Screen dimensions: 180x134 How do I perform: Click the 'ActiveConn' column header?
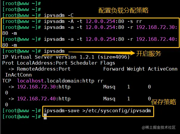coord(163,69)
